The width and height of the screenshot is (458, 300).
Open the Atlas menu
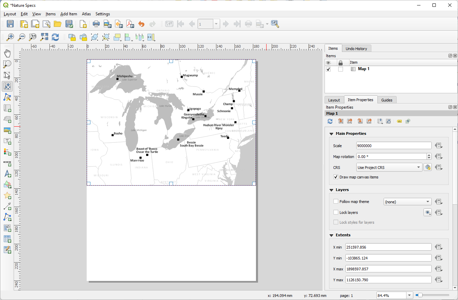(x=86, y=14)
